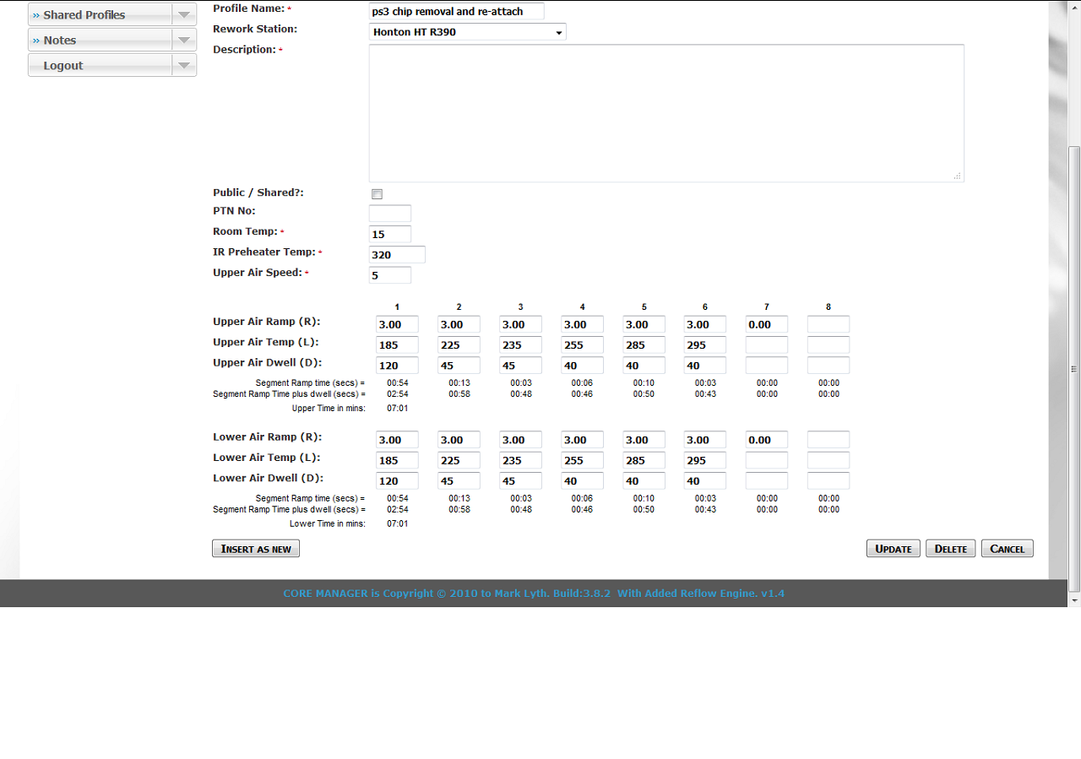This screenshot has height=759, width=1081.
Task: Select empty Lower Air Temp segment 8 field
Action: click(828, 460)
